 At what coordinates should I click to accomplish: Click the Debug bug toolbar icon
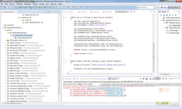(20, 7)
